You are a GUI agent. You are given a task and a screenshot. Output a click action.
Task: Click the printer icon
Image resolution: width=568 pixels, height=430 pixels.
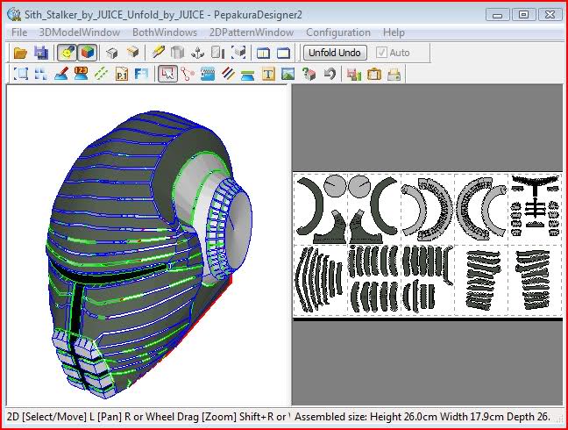click(x=394, y=74)
